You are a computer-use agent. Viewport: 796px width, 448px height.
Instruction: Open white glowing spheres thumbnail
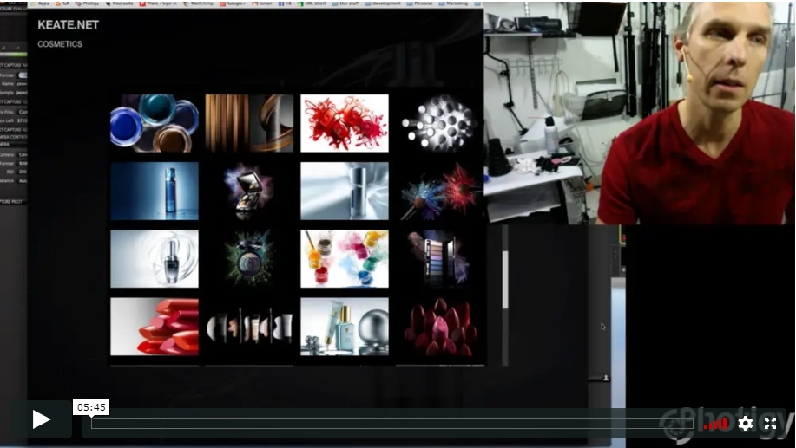(x=439, y=123)
